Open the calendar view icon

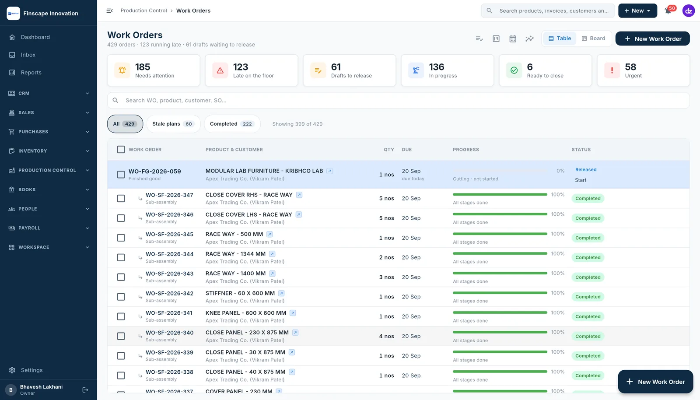(513, 39)
